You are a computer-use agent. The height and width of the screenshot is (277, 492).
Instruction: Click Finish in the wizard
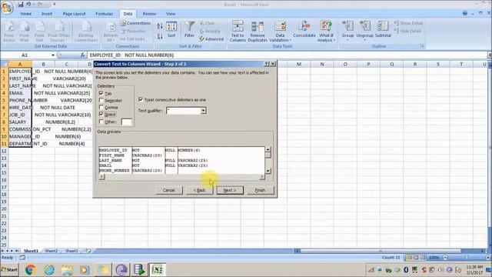pos(260,190)
